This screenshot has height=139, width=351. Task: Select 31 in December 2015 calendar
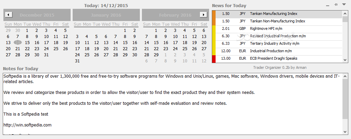pos(46,55)
